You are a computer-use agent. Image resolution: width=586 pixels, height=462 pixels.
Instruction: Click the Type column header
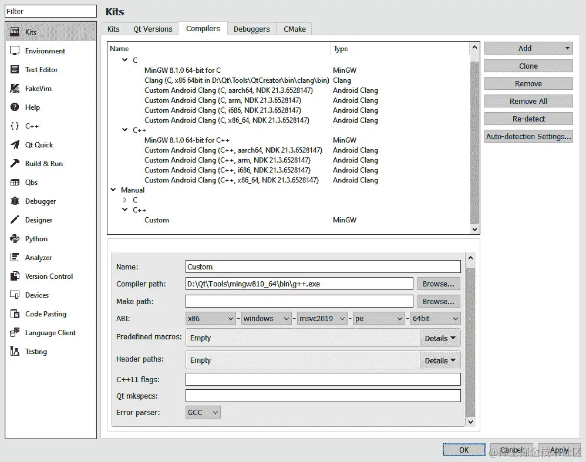[x=400, y=49]
